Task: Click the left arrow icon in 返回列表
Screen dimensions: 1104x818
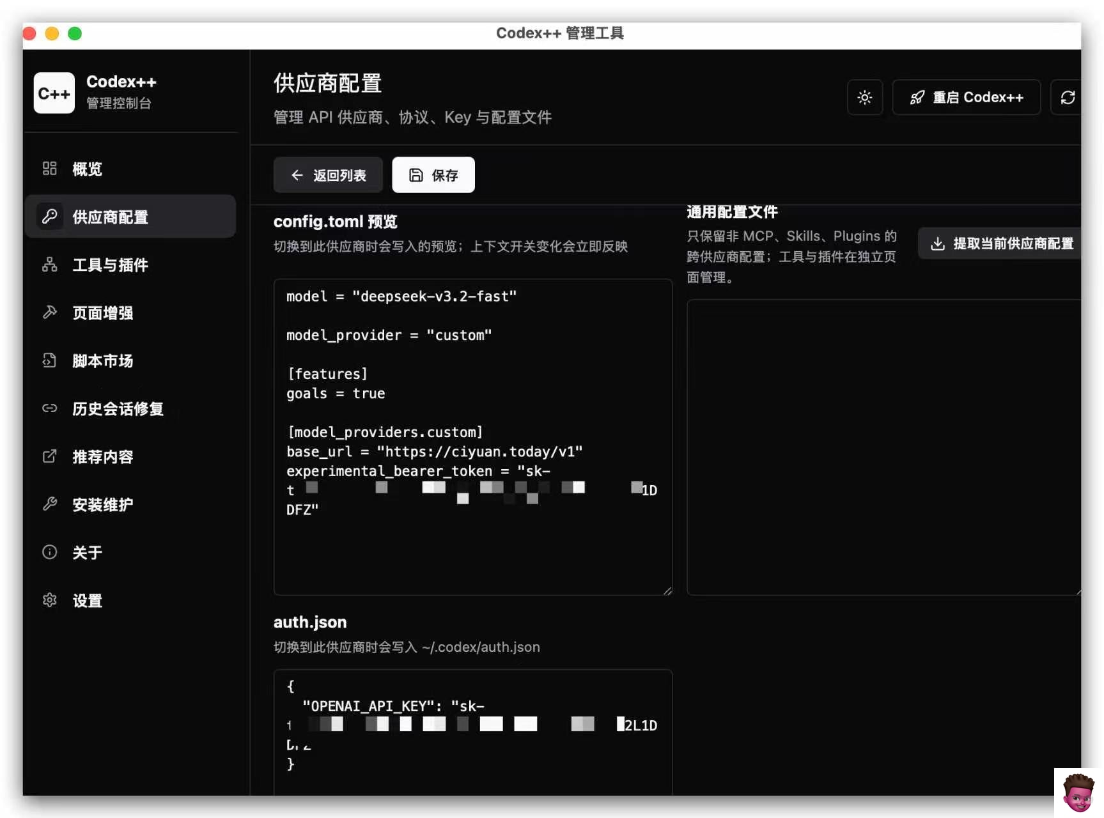Action: coord(297,175)
